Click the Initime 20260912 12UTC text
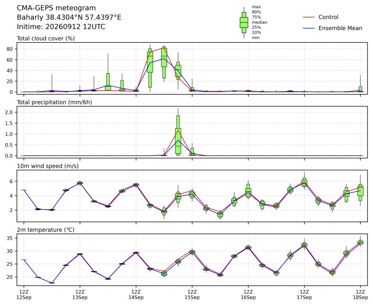373x305 pixels. (x=61, y=27)
